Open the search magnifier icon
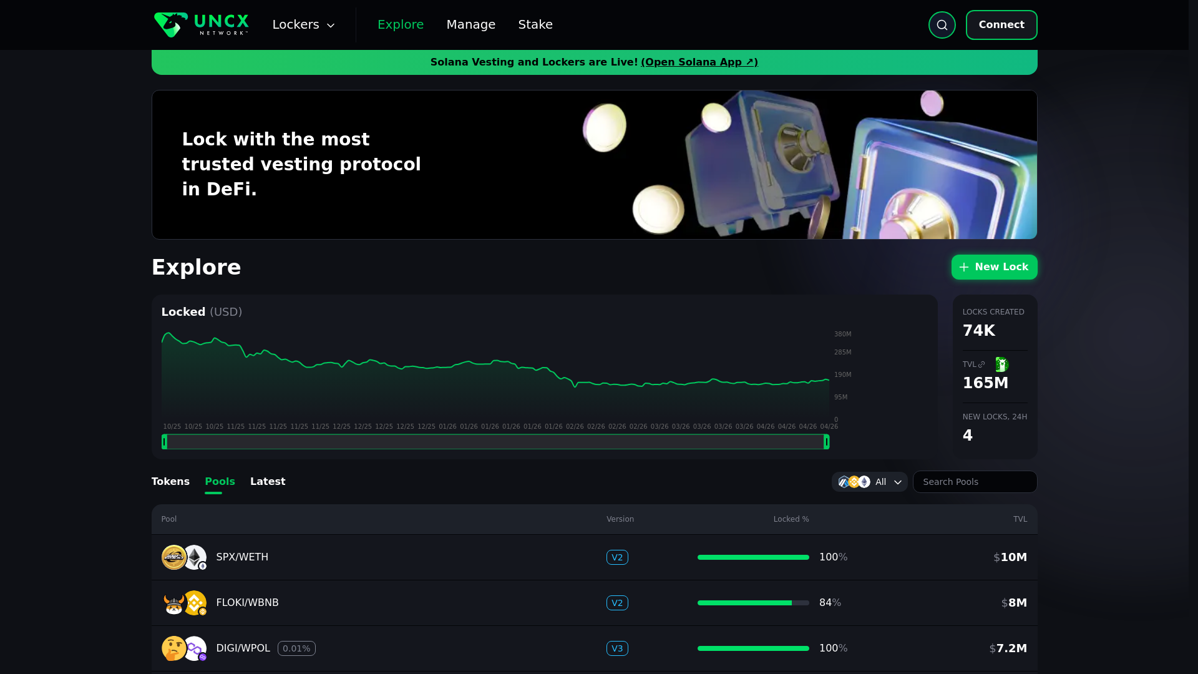Viewport: 1198px width, 674px height. coord(942,25)
